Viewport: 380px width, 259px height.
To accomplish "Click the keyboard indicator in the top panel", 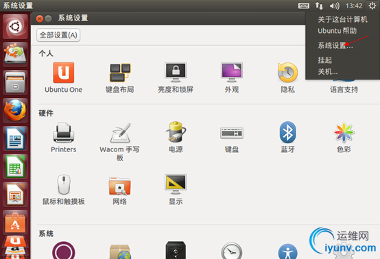I will [x=304, y=5].
